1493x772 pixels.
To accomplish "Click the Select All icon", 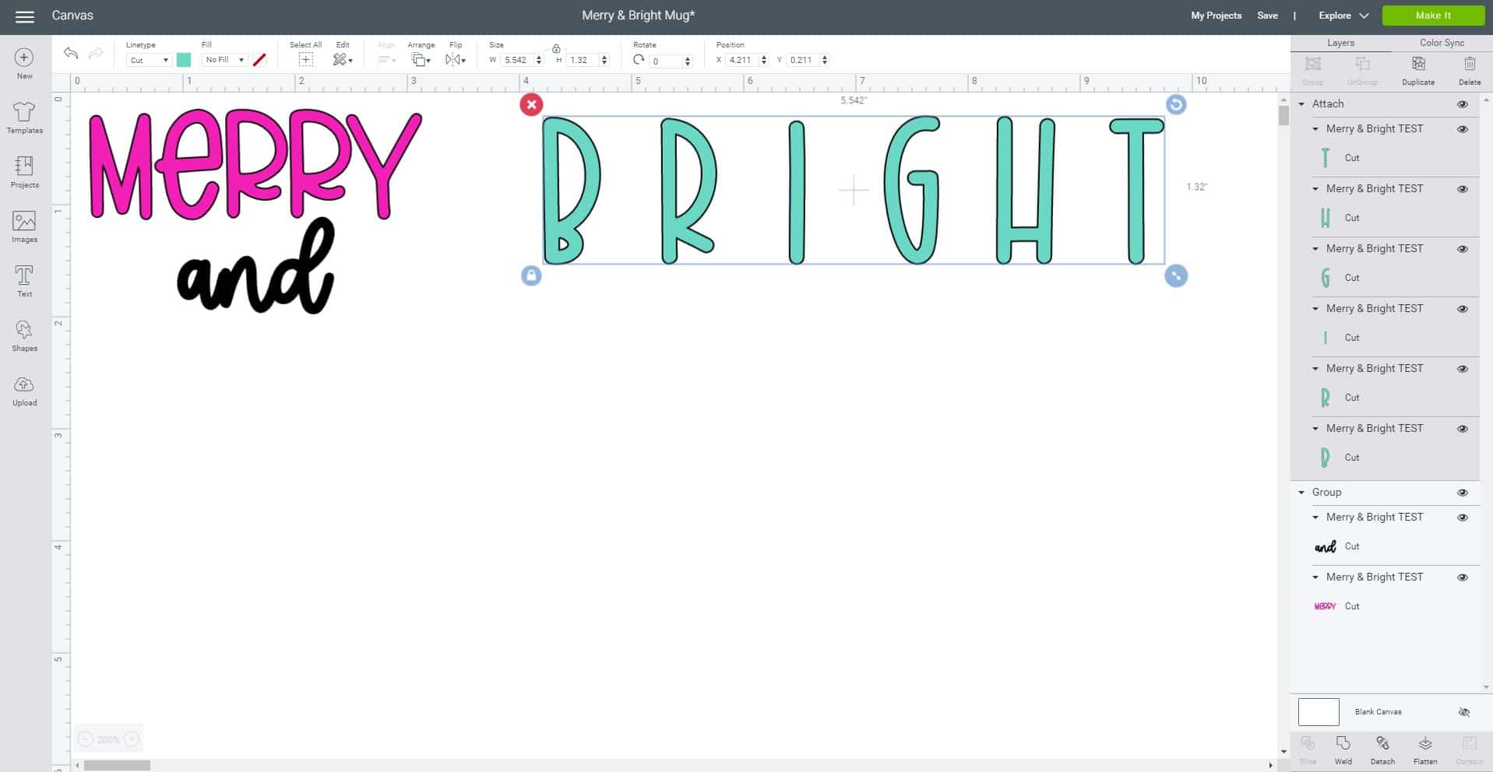I will pyautogui.click(x=305, y=60).
